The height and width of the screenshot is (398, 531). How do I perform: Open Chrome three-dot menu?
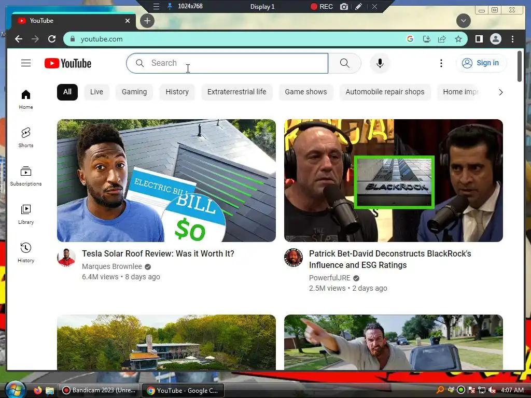(512, 39)
